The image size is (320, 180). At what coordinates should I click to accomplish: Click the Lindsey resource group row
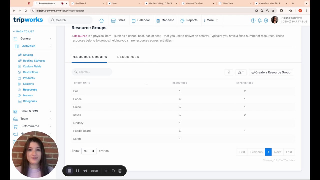coord(183,123)
